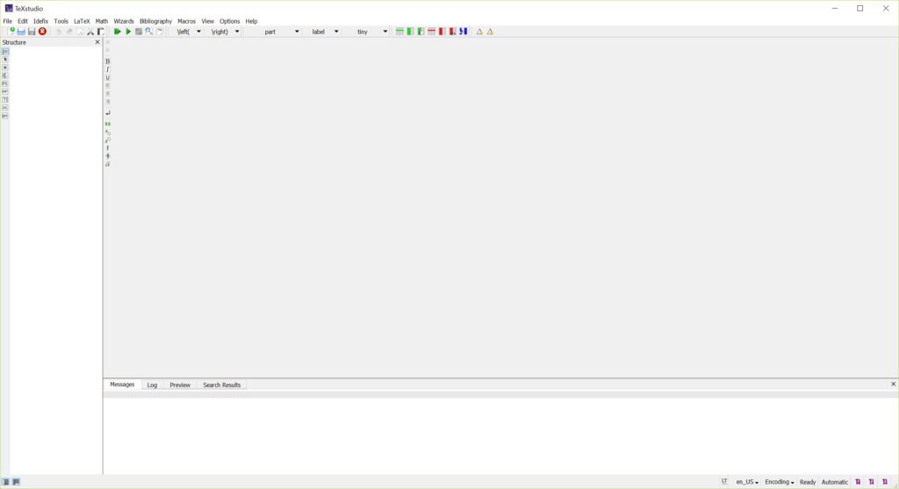This screenshot has height=489, width=899.
Task: Click the Automatic label in status bar
Action: click(834, 482)
